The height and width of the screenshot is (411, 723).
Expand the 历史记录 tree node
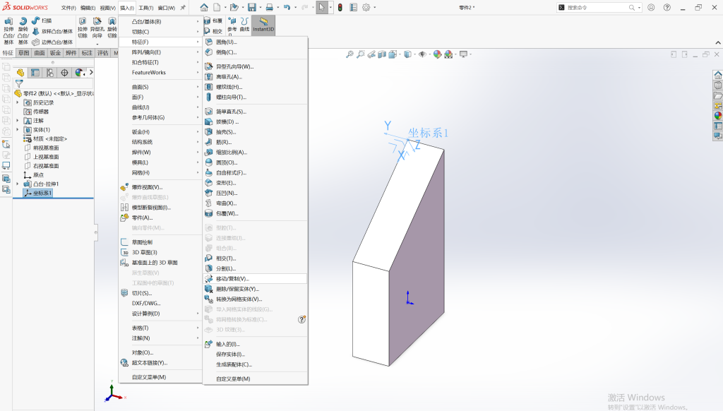click(x=18, y=102)
